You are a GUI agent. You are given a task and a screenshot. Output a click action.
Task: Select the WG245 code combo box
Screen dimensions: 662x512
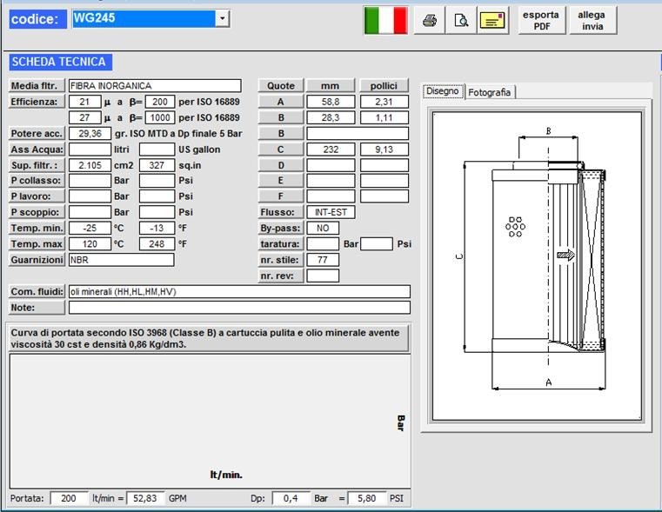tap(143, 18)
